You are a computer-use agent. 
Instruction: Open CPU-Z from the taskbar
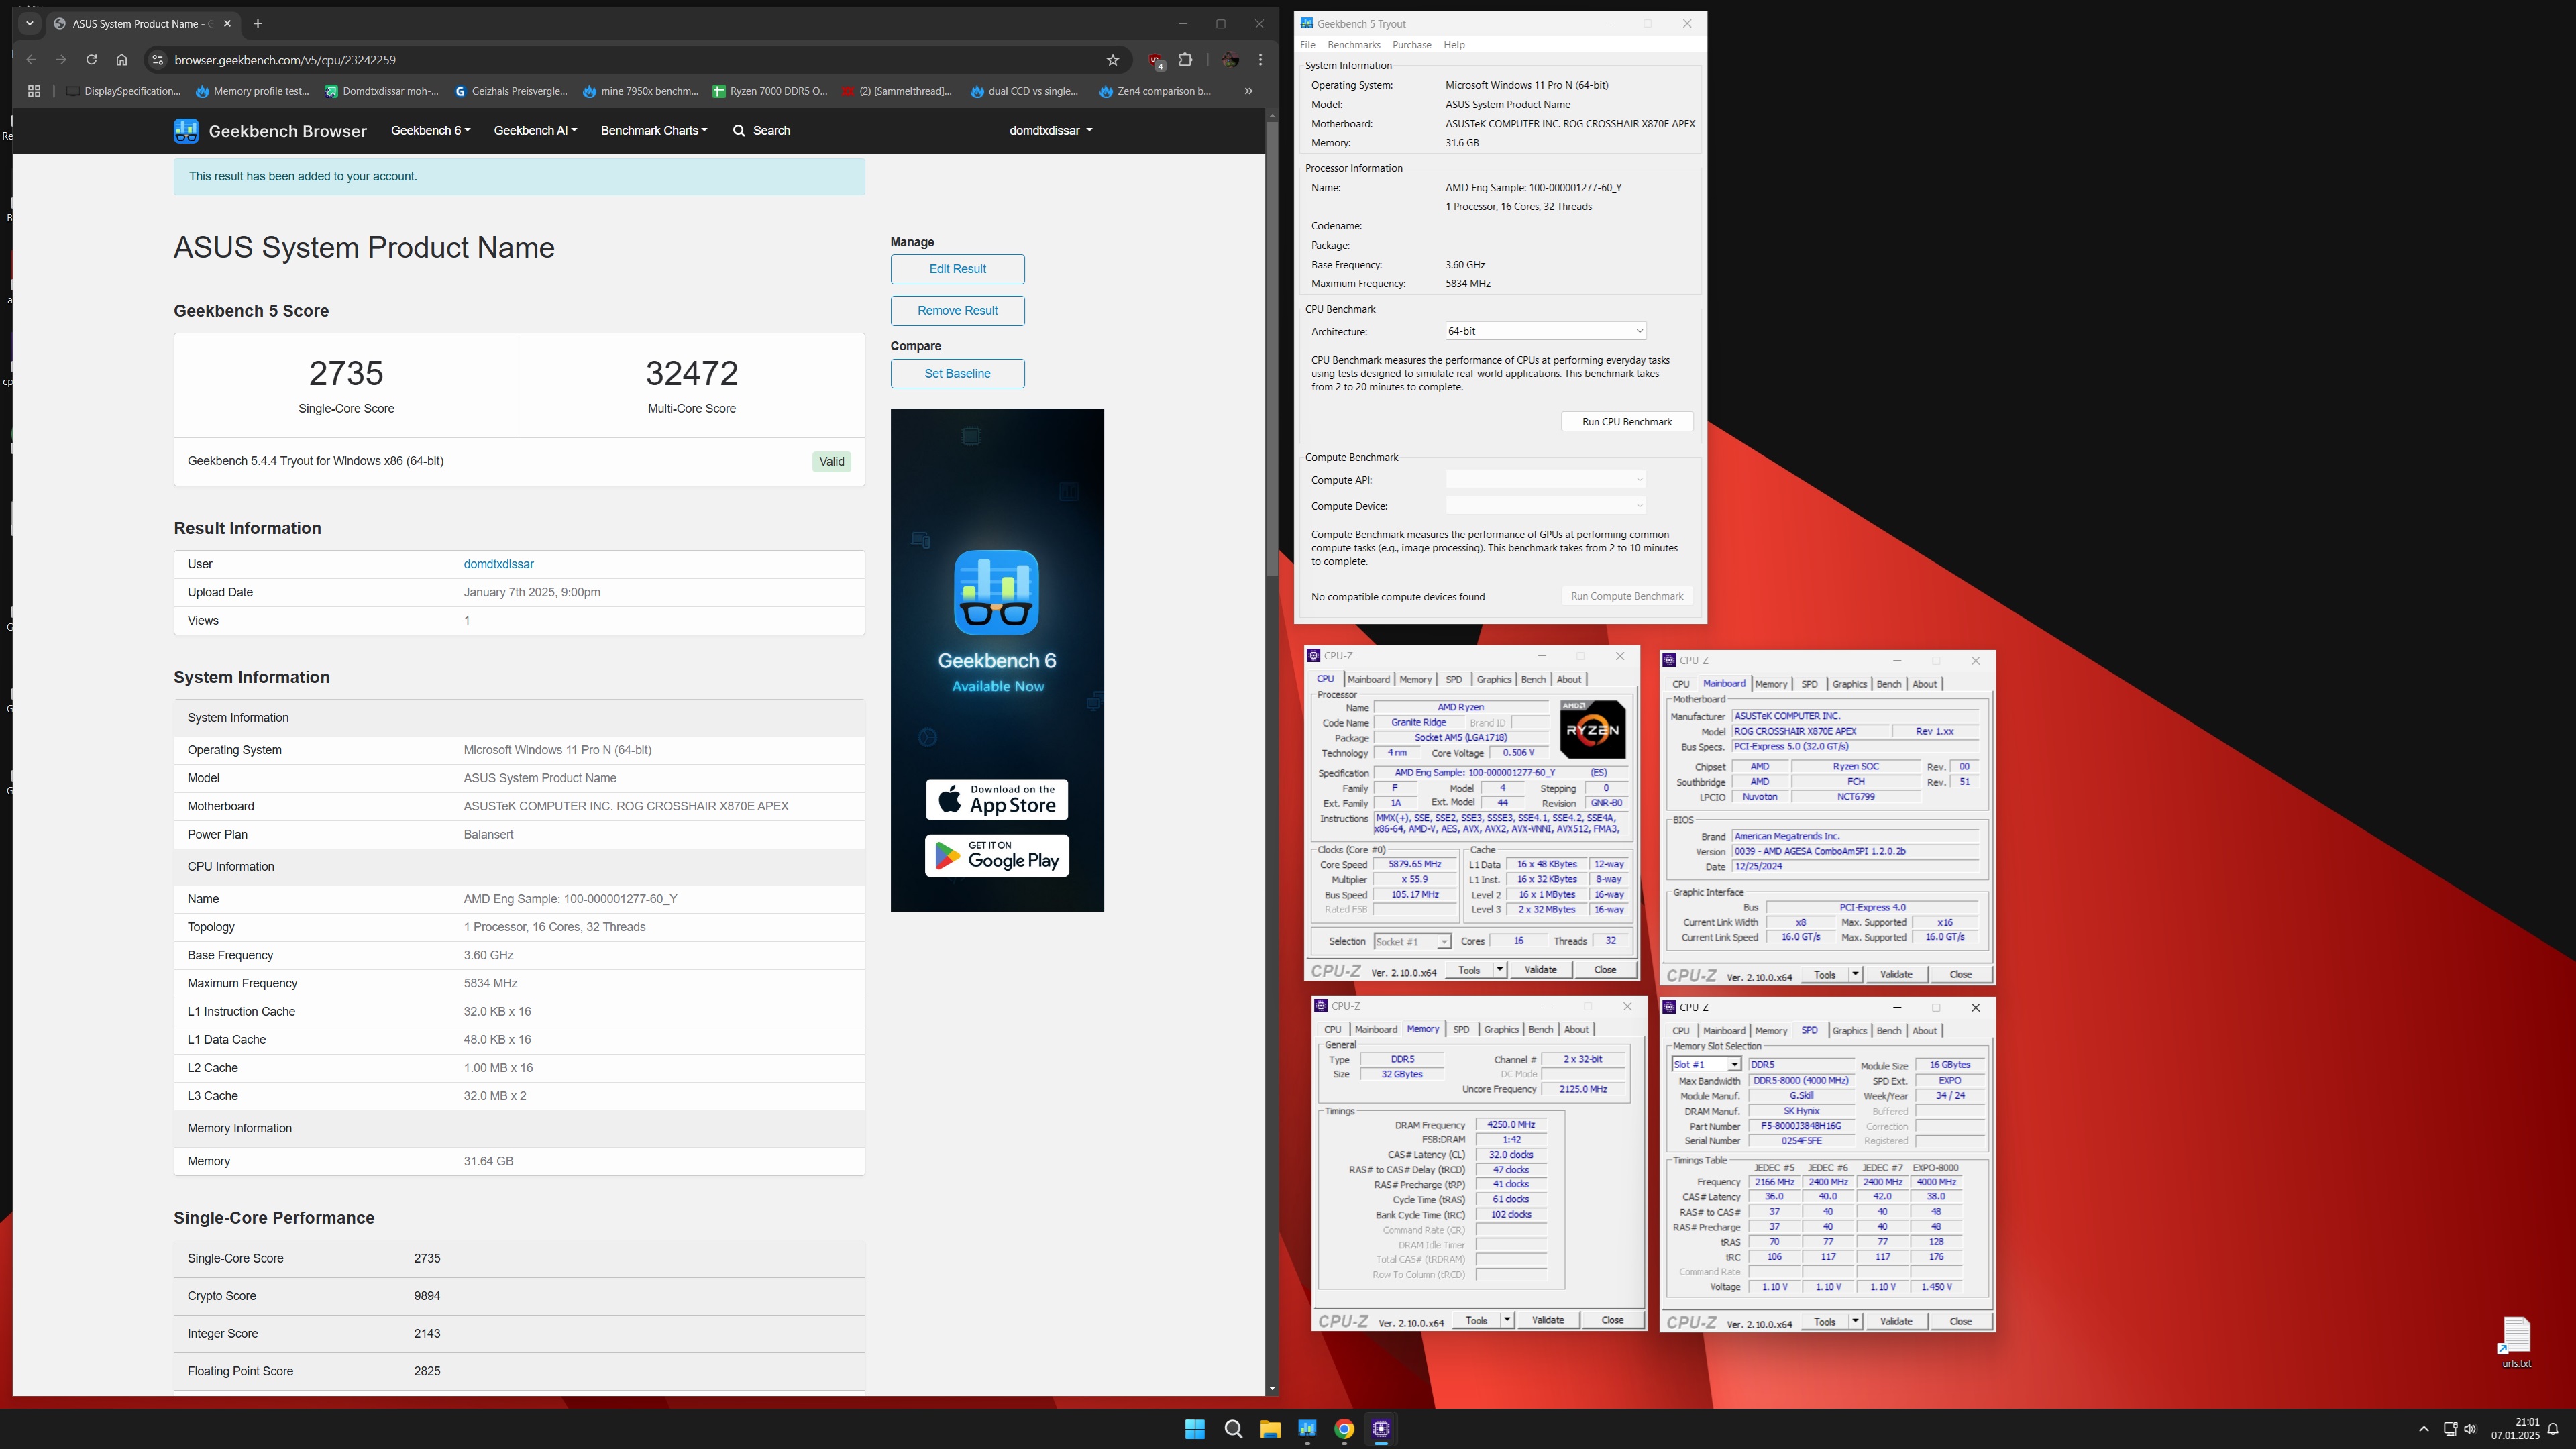(x=1381, y=1429)
